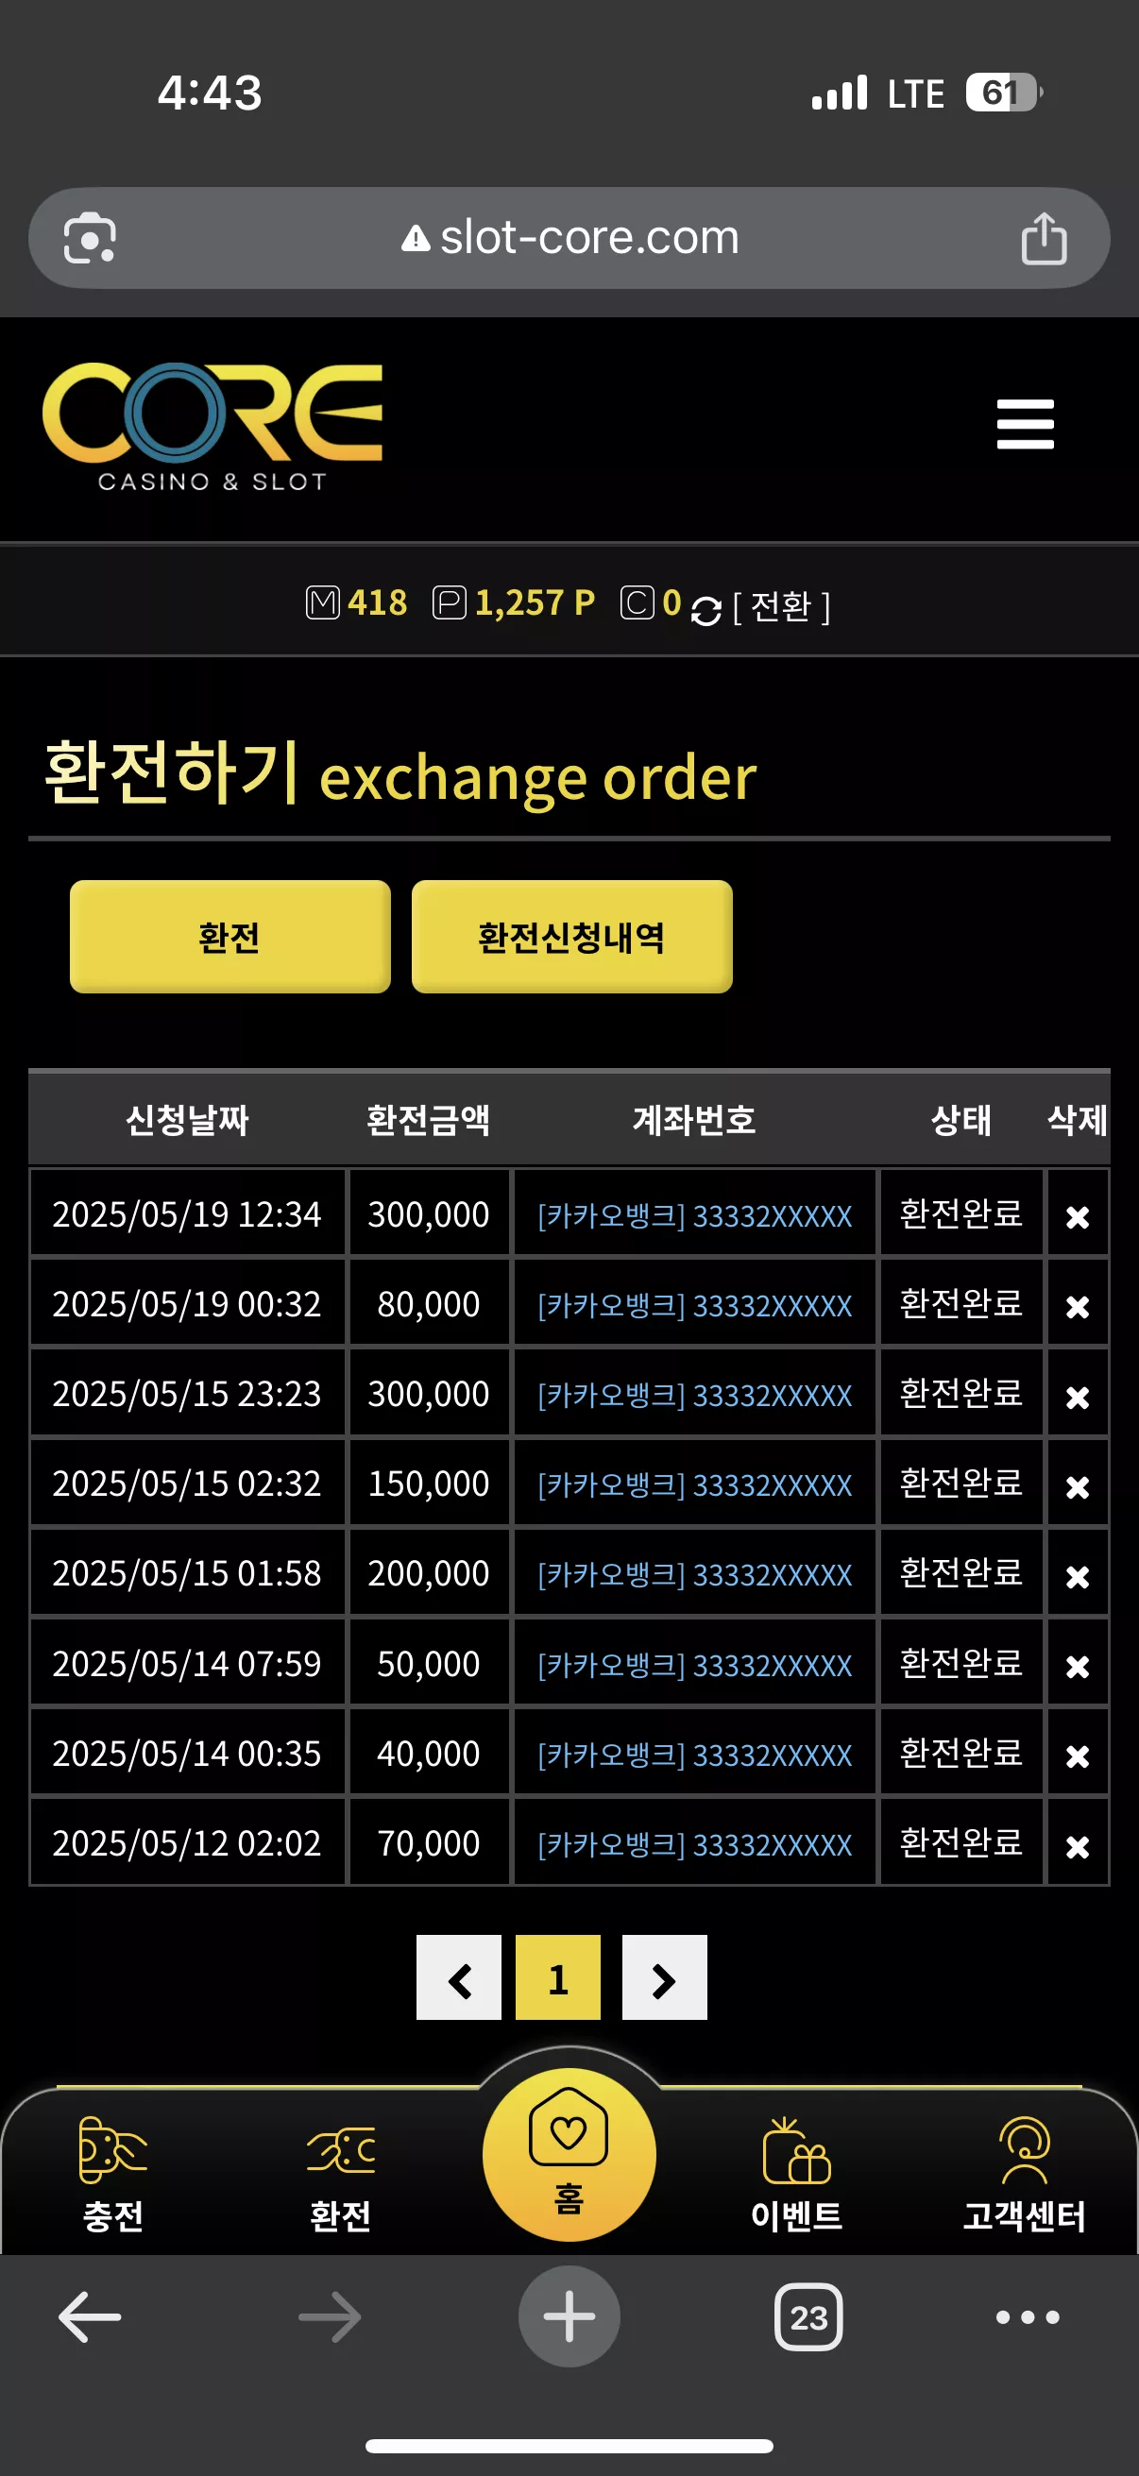The width and height of the screenshot is (1139, 2476).
Task: Click the [ 전환 ] convert link
Action: (781, 606)
